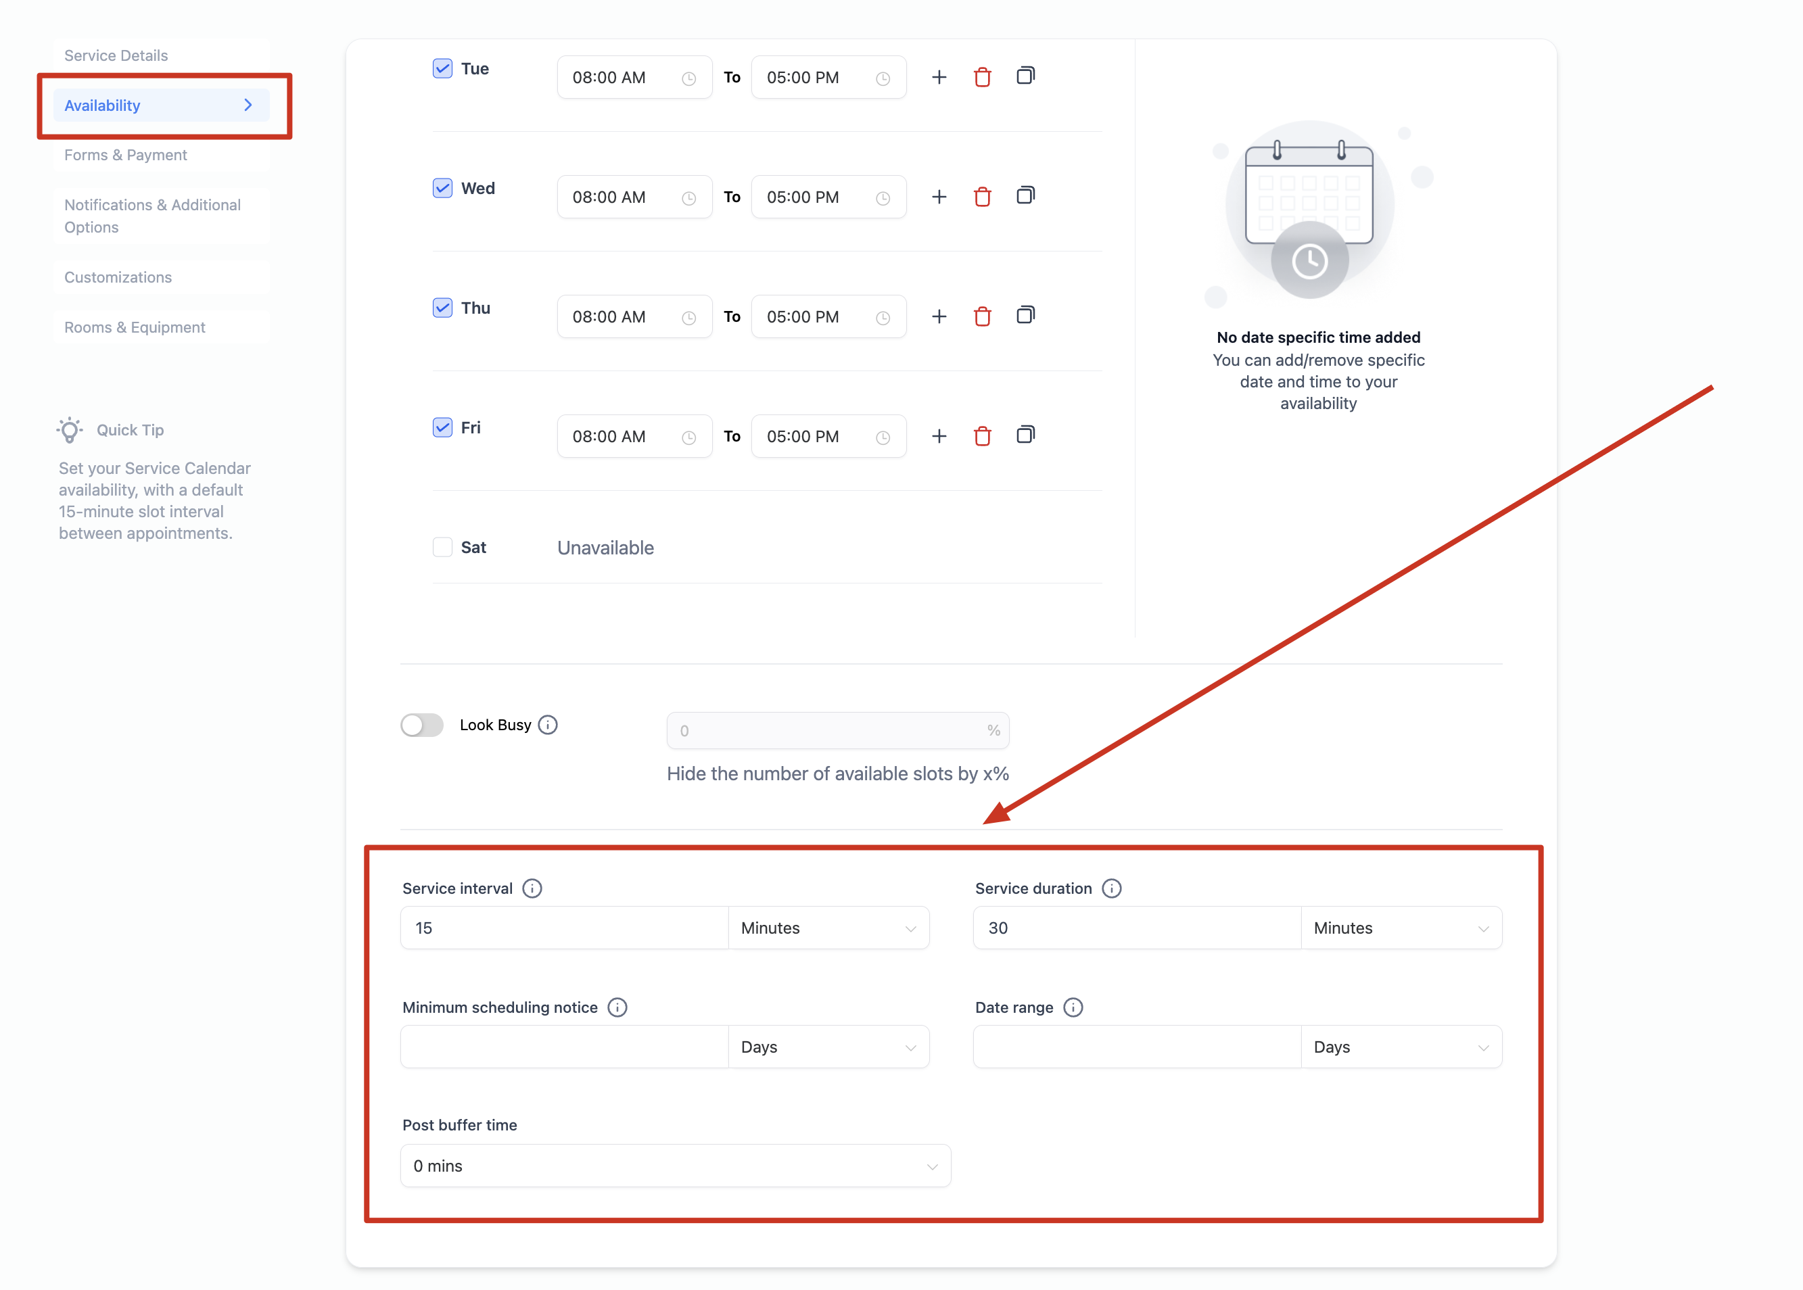Screen dimensions: 1803x1290
Task: Open the Forms & Payment section
Action: [126, 155]
